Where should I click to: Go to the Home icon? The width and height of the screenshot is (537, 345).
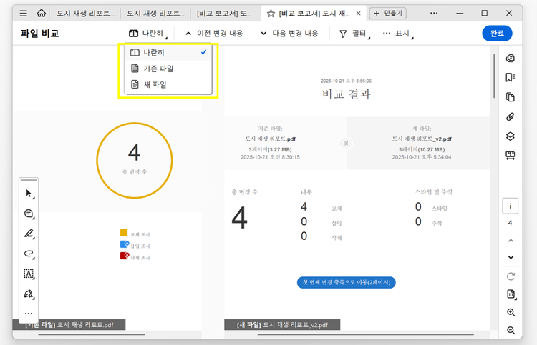(41, 14)
